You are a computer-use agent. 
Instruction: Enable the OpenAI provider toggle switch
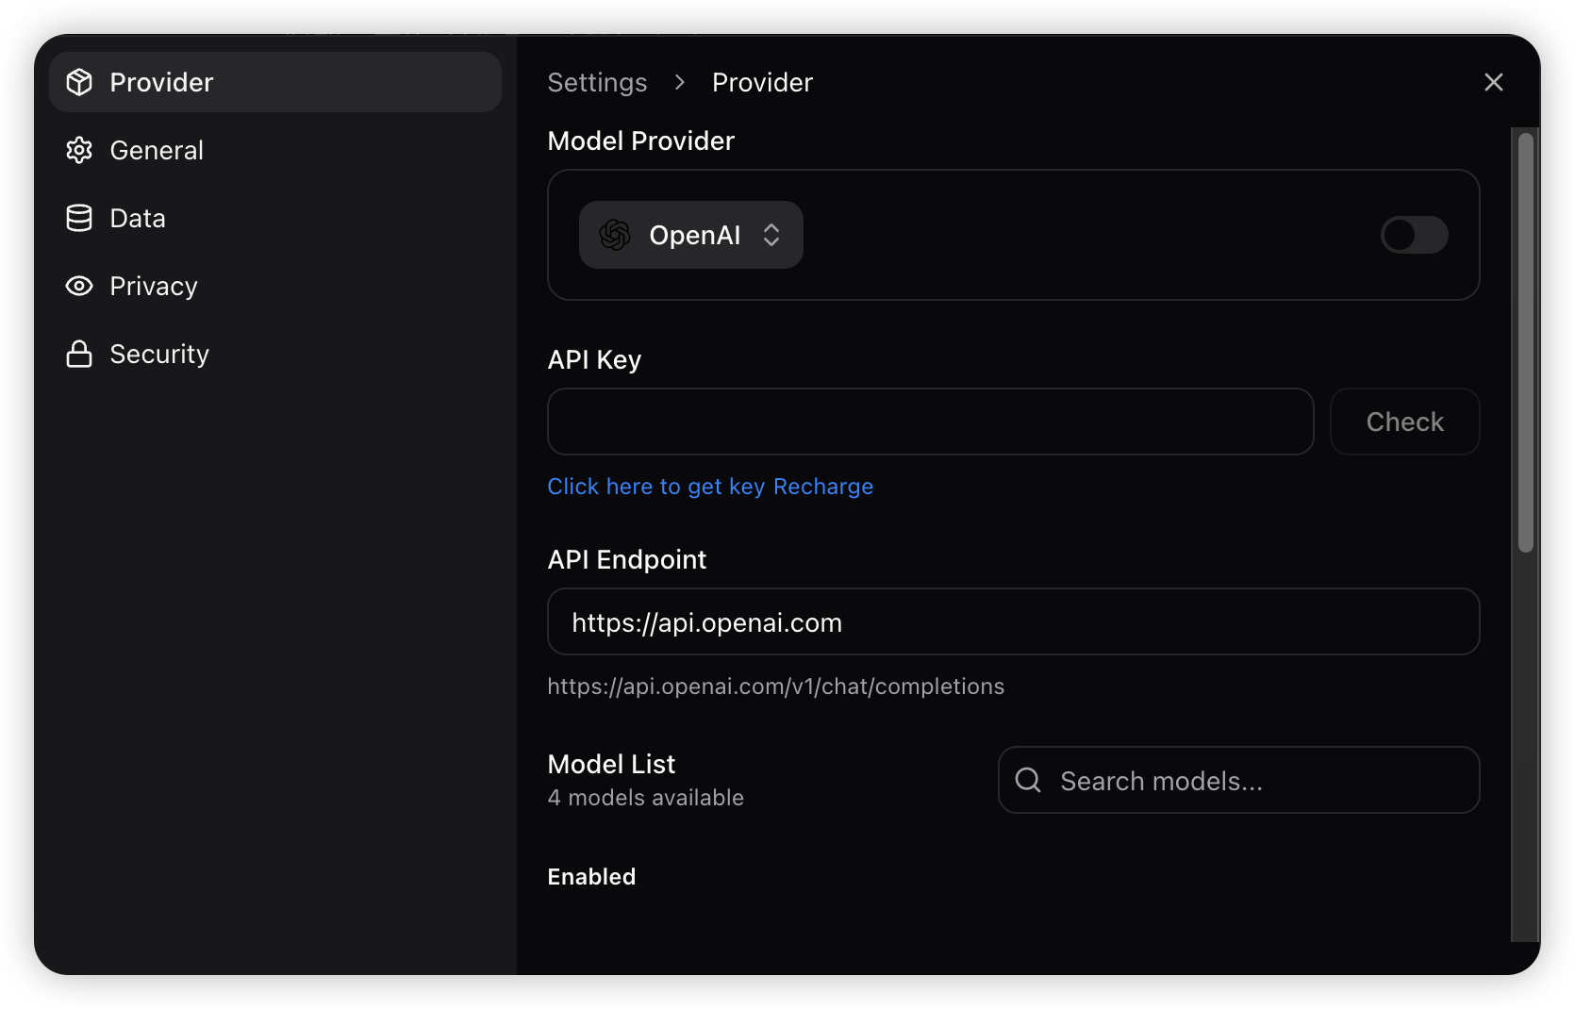[x=1414, y=235]
